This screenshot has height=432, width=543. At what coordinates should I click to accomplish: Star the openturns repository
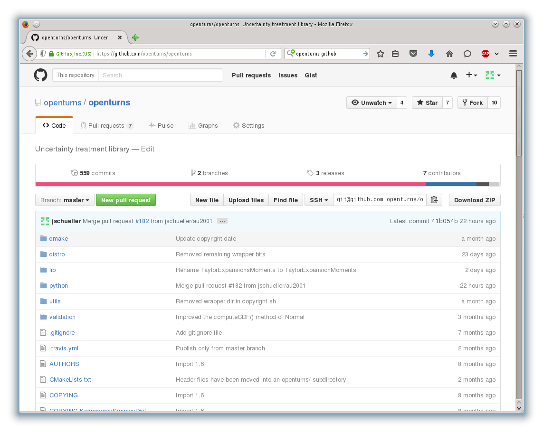(x=426, y=102)
